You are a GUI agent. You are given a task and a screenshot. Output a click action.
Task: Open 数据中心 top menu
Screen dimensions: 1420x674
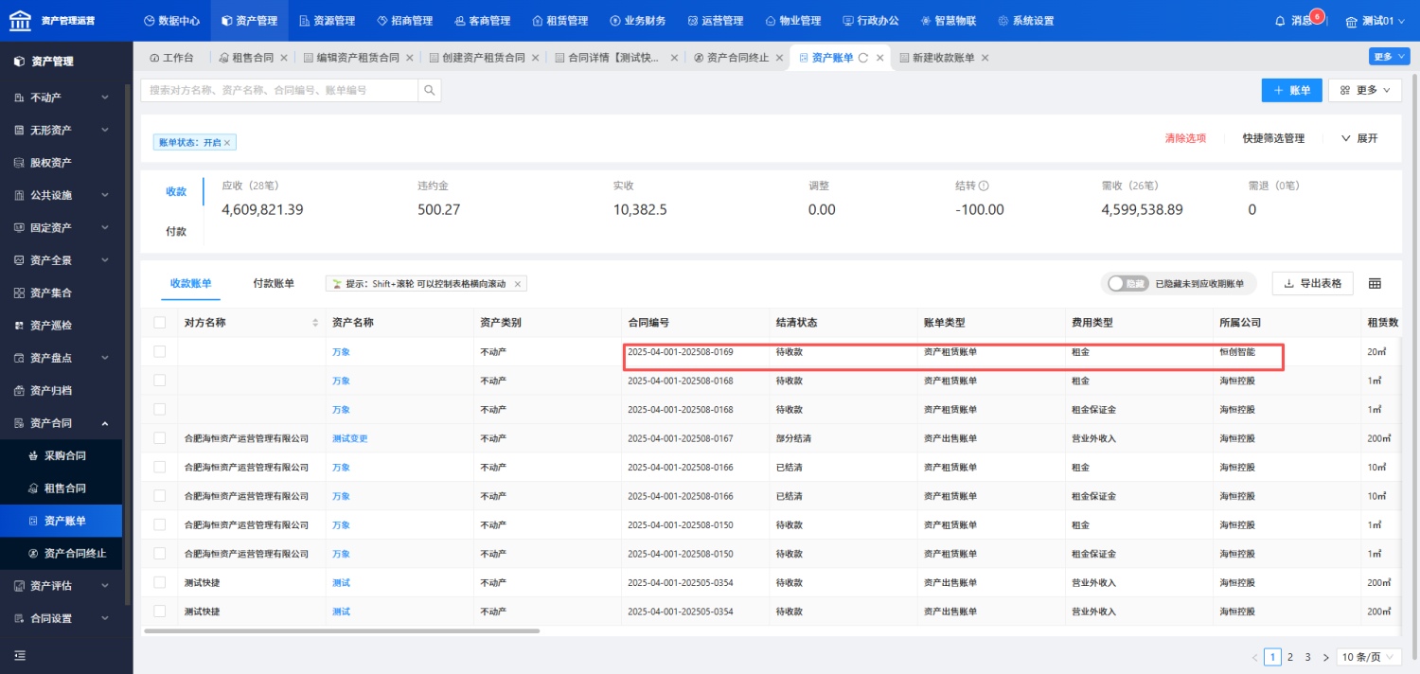pos(171,21)
